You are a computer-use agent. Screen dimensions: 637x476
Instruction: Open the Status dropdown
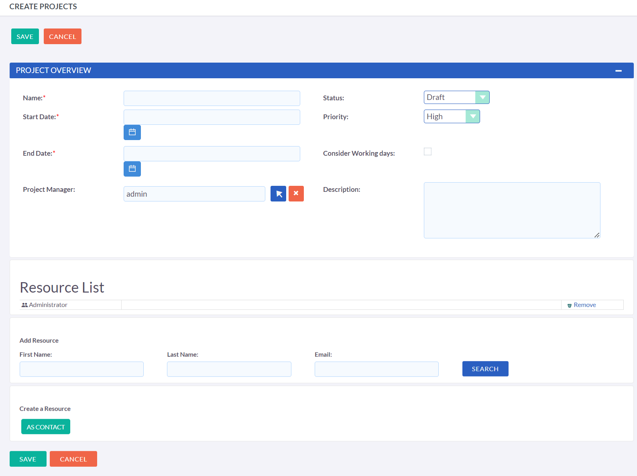click(456, 98)
